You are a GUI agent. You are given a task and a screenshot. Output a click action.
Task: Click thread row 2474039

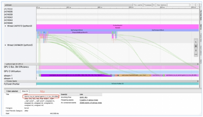pos(8,14)
